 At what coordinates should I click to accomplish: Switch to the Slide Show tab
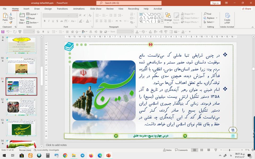point(96,9)
